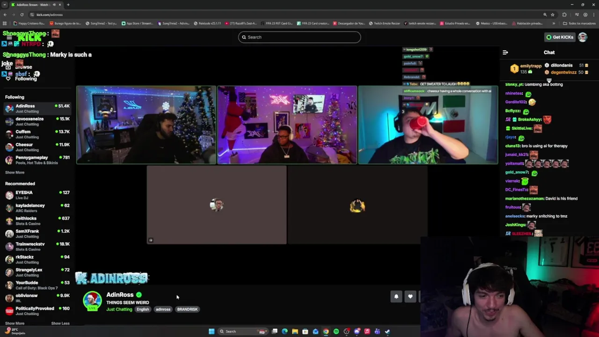The image size is (599, 337).
Task: Expand Following list with Show More
Action: [x=15, y=172]
